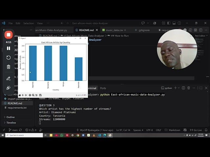Create a new terminal with plus icon
Screen dimensions: 210x157
click(175, 88)
